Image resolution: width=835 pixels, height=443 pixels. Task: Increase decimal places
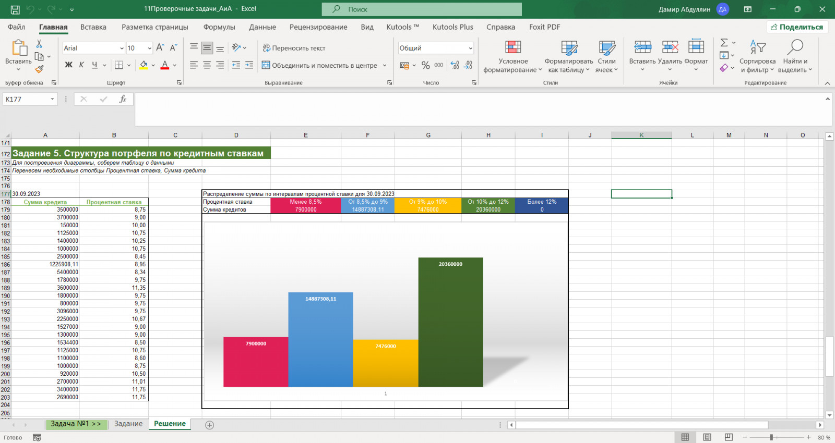click(455, 65)
